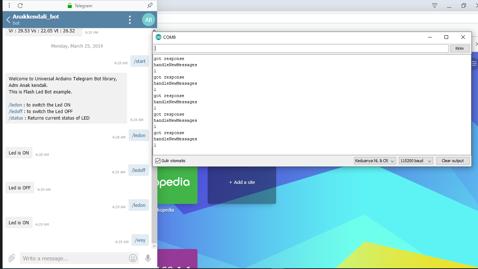
Task: Focus the serial monitor input field
Action: (301, 48)
